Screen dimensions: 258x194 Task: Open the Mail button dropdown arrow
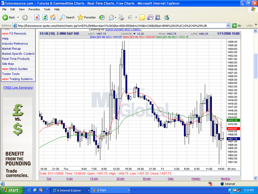coord(116,17)
